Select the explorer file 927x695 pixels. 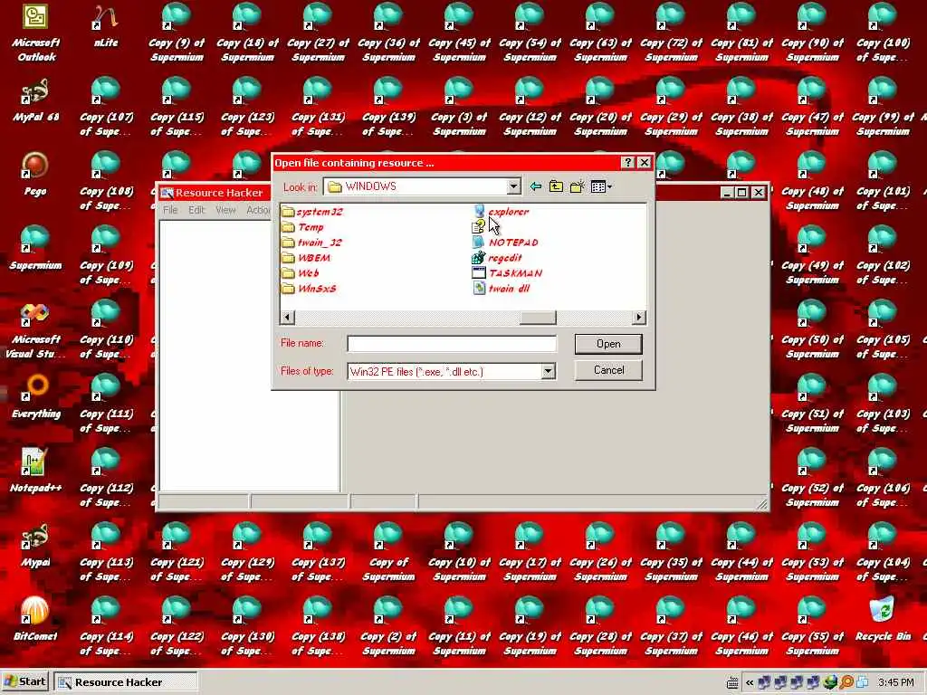(501, 212)
